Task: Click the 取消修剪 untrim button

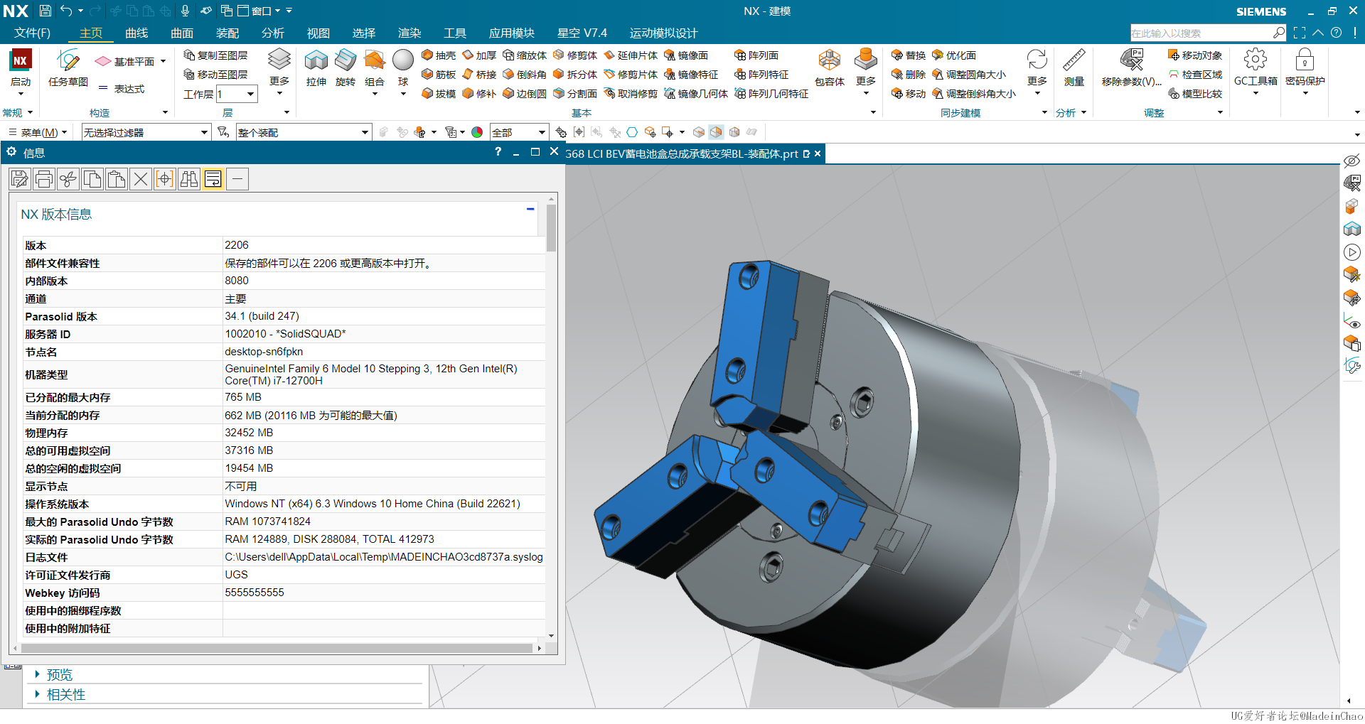Action: [x=631, y=93]
